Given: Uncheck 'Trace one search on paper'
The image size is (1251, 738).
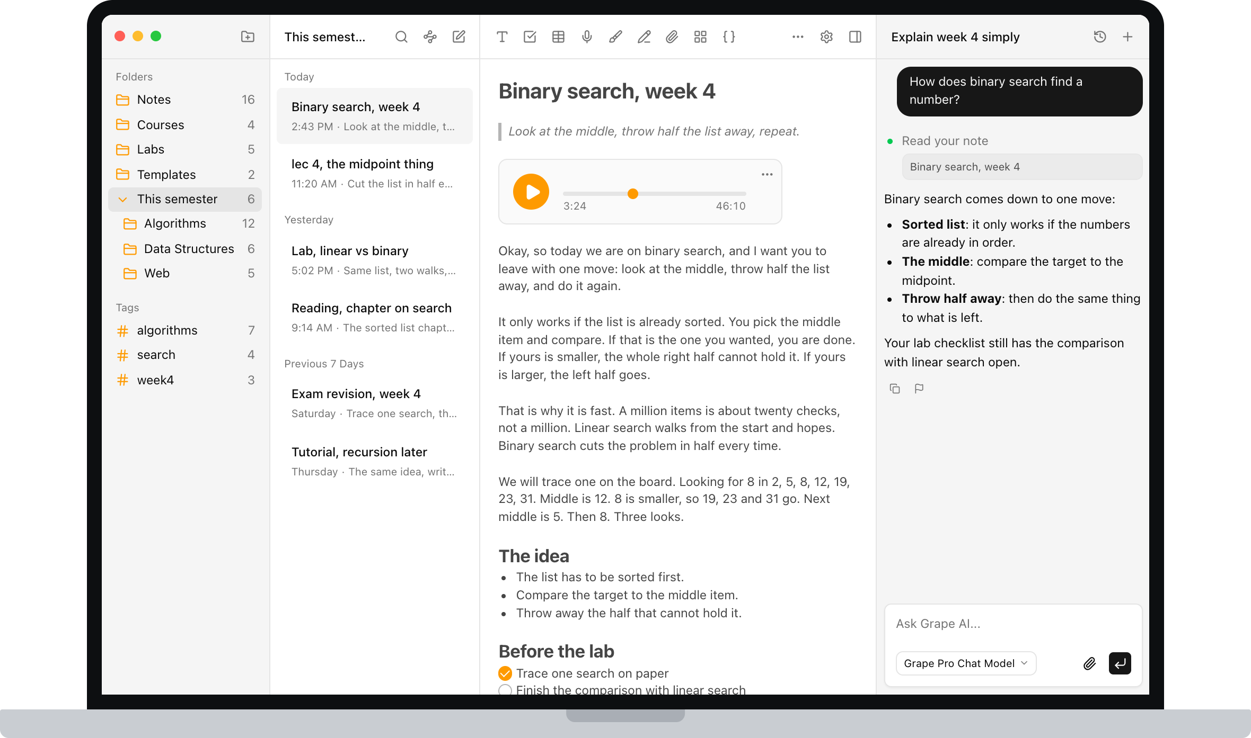Looking at the screenshot, I should click(x=505, y=673).
